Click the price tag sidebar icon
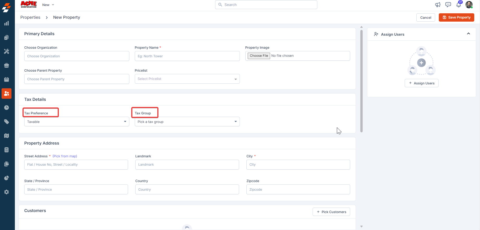 pyautogui.click(x=7, y=122)
